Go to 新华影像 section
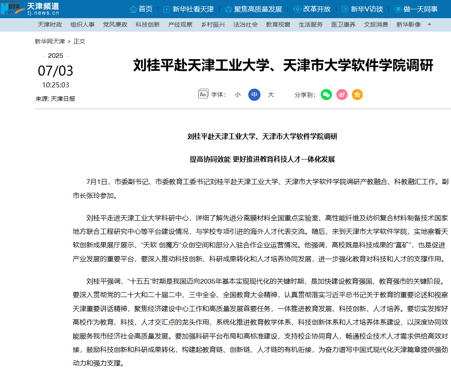The width and height of the screenshot is (451, 373). pyautogui.click(x=408, y=24)
